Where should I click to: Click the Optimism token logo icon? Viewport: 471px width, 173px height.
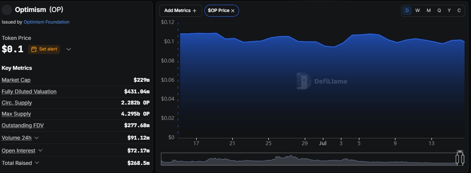click(x=7, y=10)
